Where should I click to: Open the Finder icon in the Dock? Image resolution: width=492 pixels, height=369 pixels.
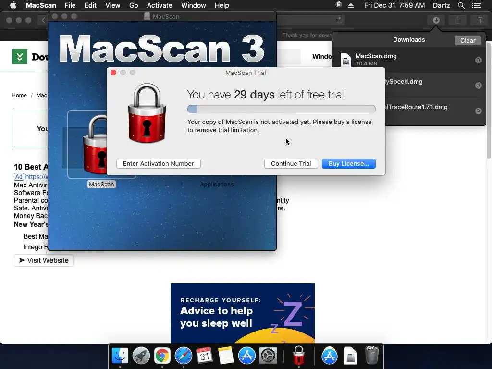pos(120,356)
